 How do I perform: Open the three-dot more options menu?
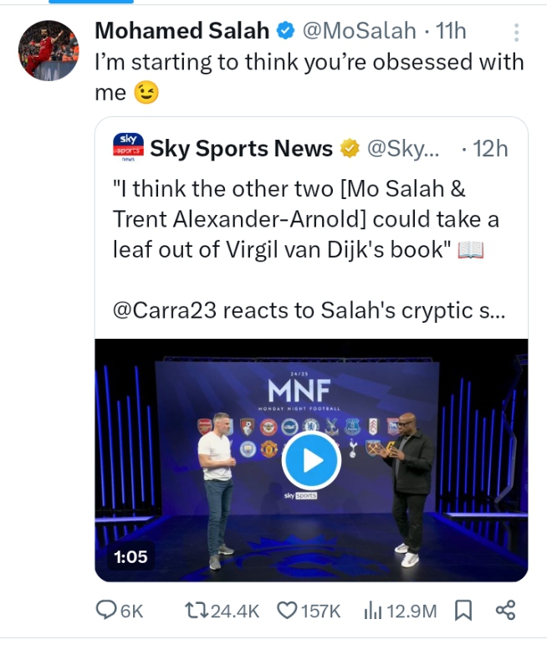coord(517,32)
